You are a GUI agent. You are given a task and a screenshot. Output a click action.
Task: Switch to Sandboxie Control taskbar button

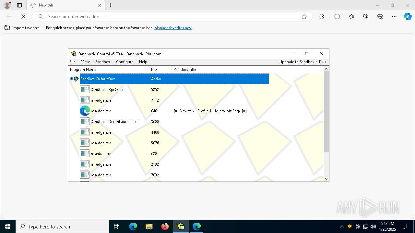(x=181, y=227)
